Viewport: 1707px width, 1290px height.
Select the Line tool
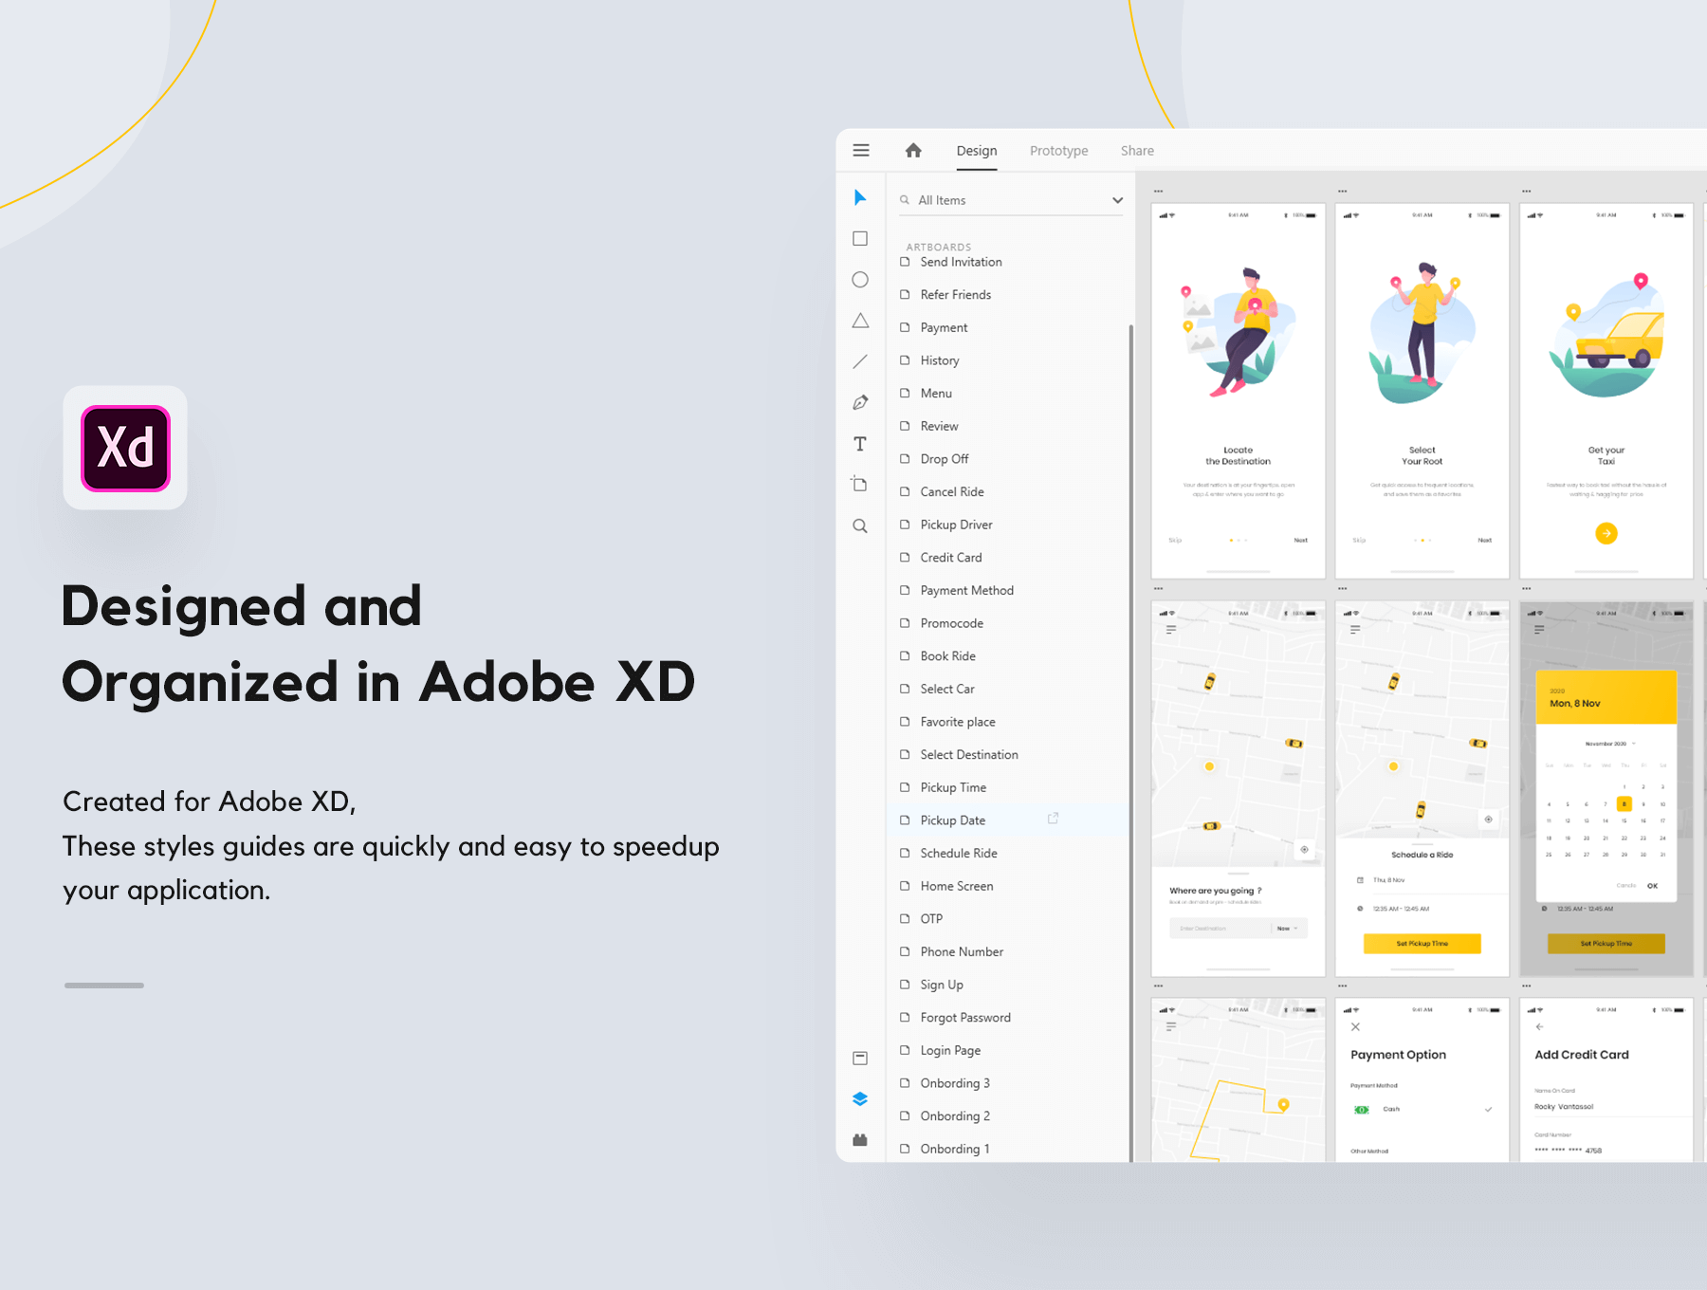pyautogui.click(x=860, y=361)
